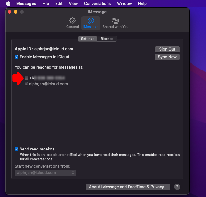
Task: Switch to the Blocked tab
Action: [107, 39]
